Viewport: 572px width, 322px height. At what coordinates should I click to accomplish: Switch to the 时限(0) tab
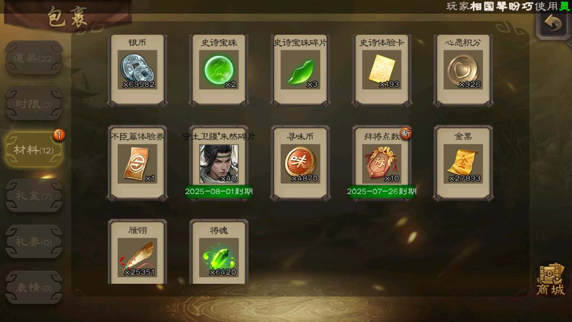34,104
